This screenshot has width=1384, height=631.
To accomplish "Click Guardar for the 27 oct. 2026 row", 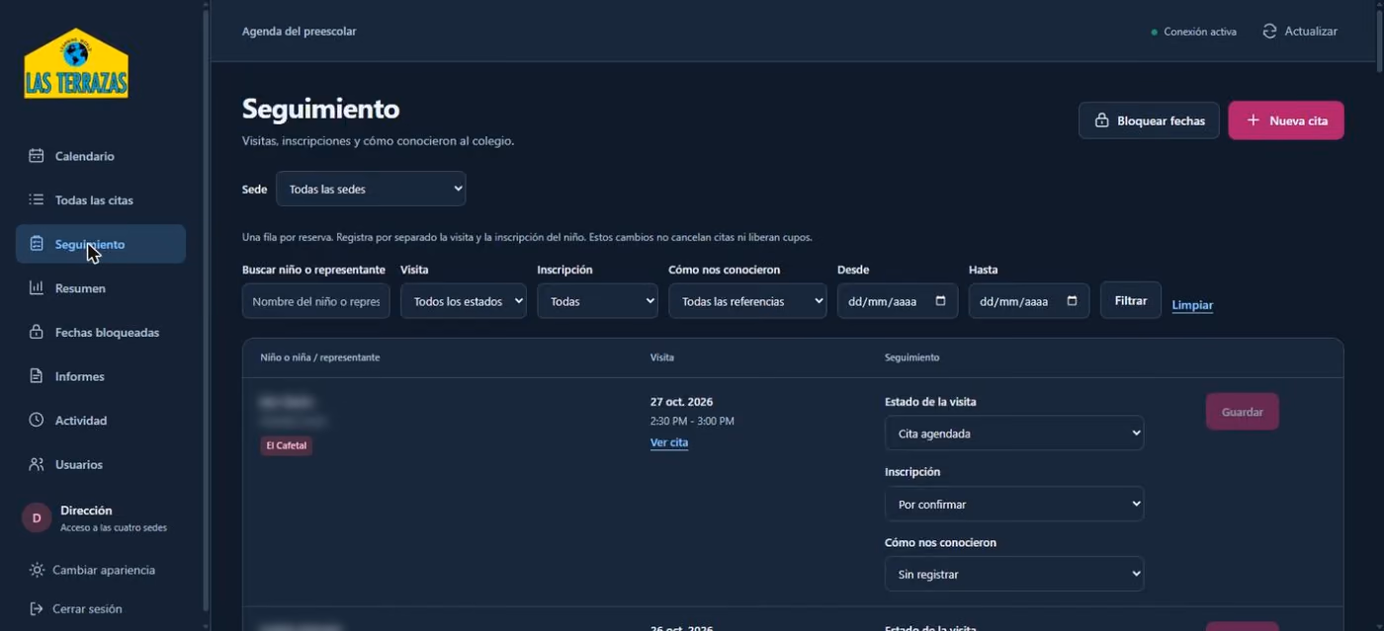I will pyautogui.click(x=1243, y=412).
